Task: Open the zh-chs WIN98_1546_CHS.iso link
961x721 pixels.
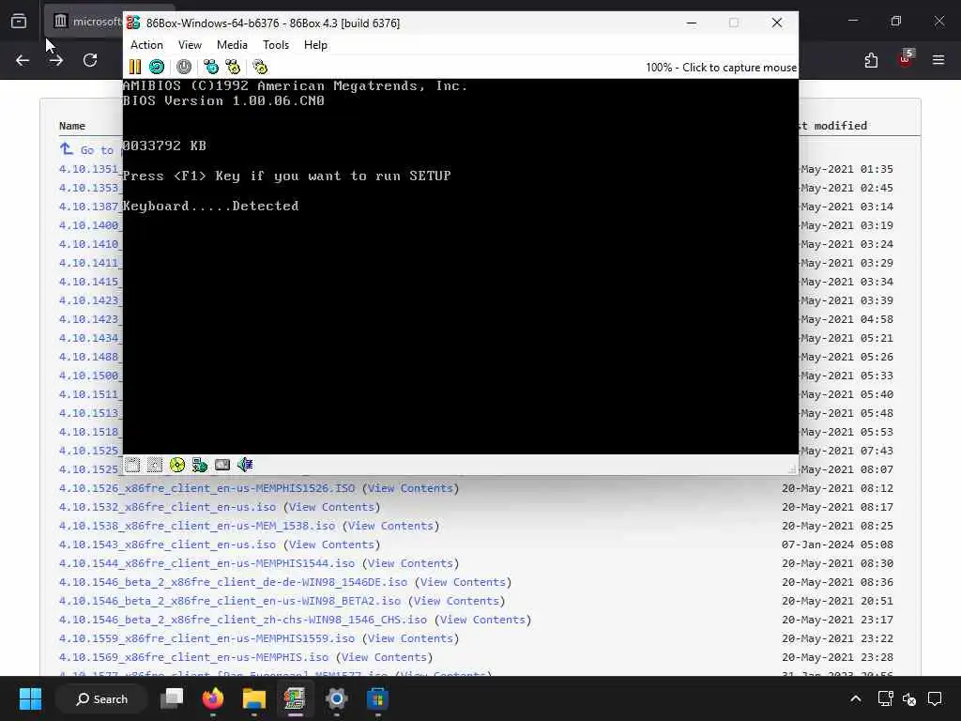Action: coord(243,620)
